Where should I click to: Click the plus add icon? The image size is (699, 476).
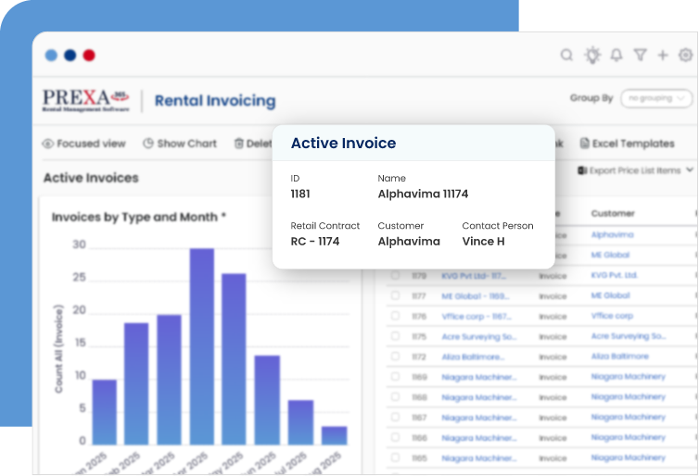click(663, 55)
